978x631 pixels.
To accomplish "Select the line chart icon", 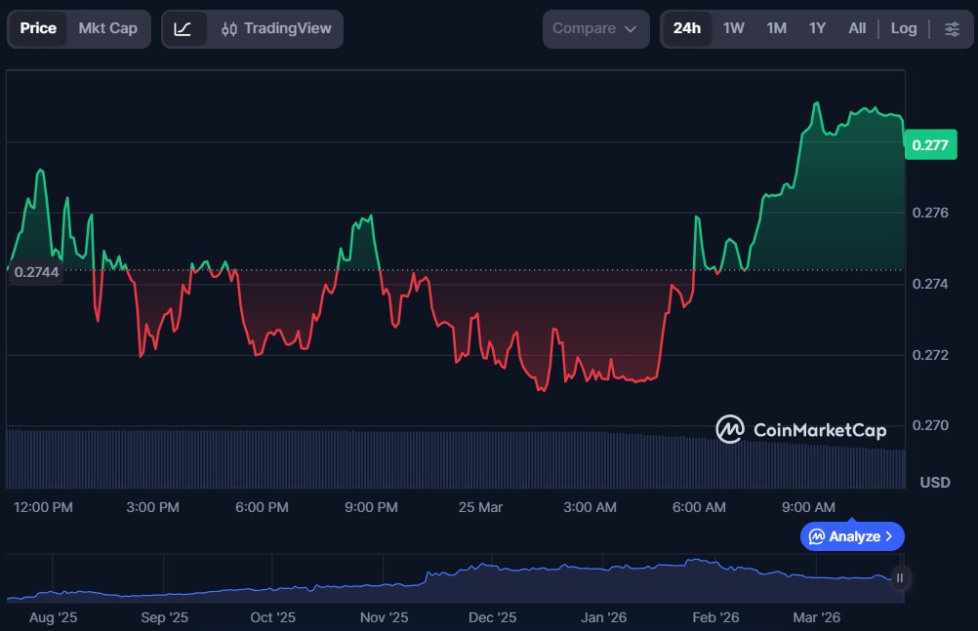I will tap(183, 28).
